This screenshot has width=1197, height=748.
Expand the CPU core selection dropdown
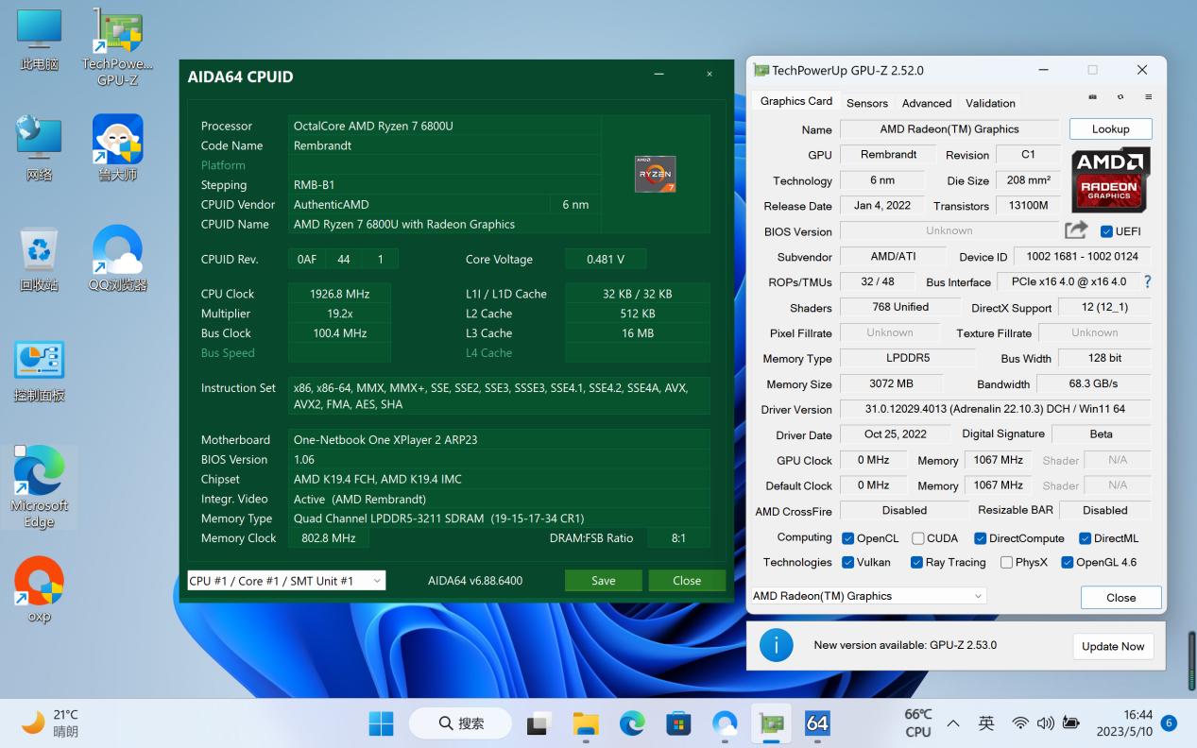(x=285, y=581)
